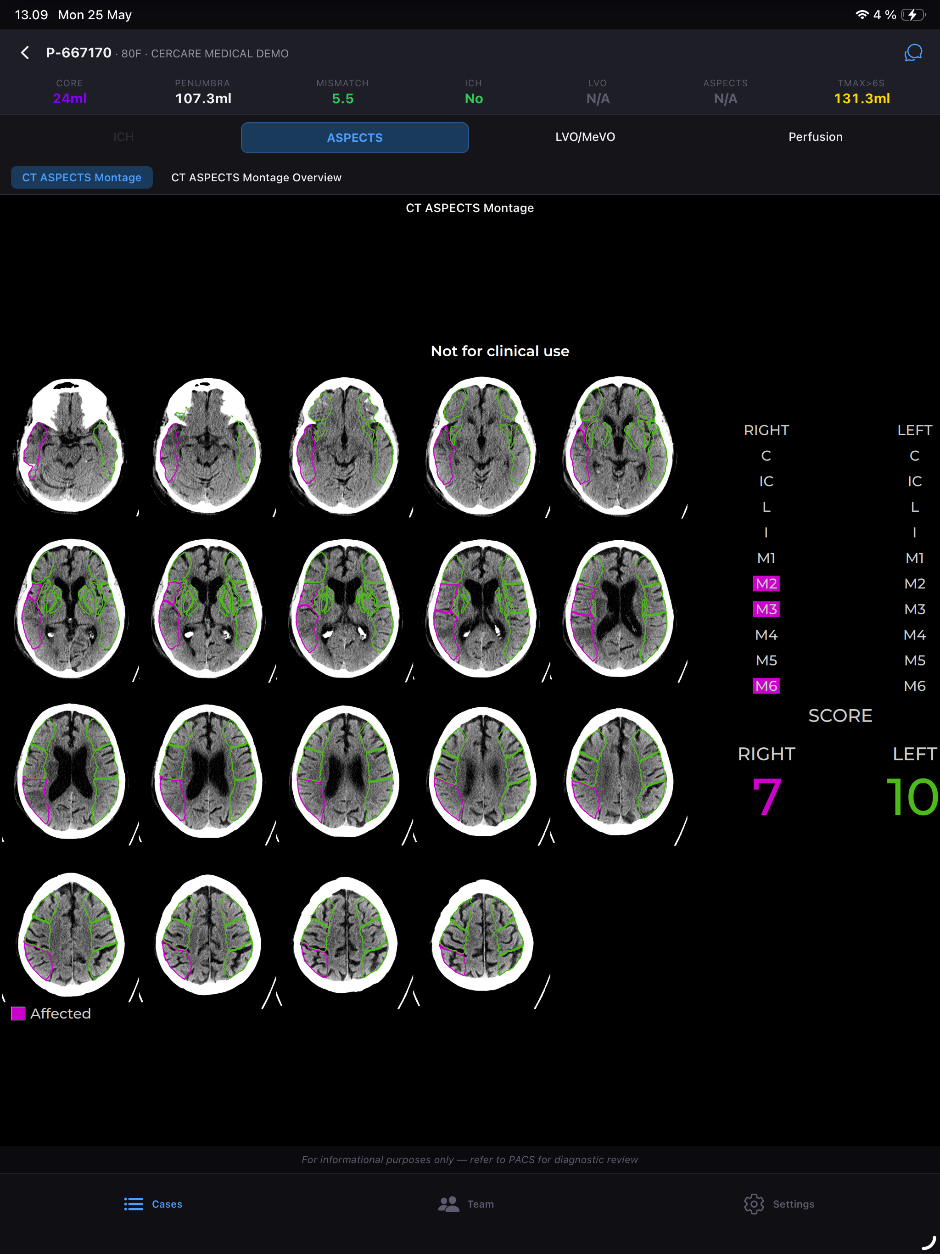The height and width of the screenshot is (1254, 940).
Task: Tap the CORE 24ml value
Action: click(x=70, y=99)
